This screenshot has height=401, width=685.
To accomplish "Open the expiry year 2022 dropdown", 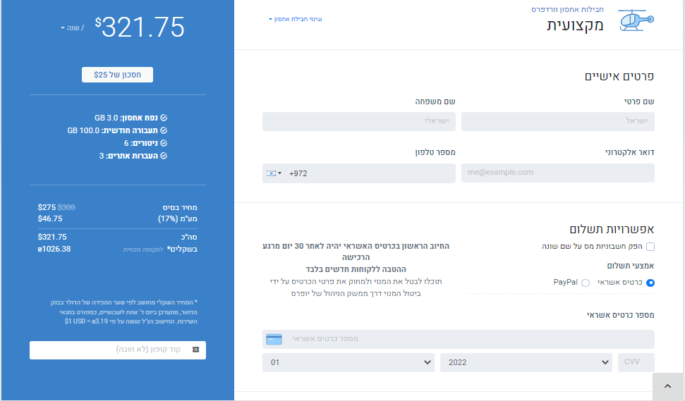I will pyautogui.click(x=526, y=363).
